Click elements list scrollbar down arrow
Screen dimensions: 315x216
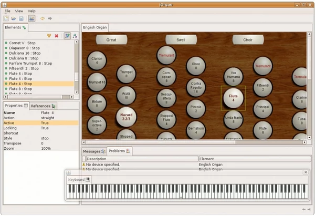77,92
